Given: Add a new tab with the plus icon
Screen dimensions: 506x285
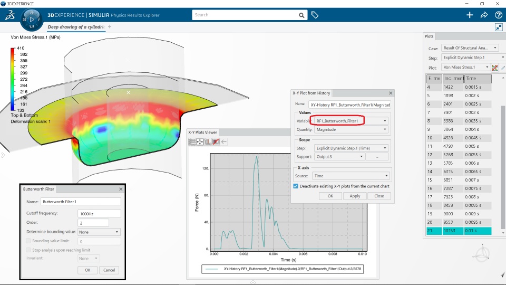Looking at the screenshot, I should [110, 27].
